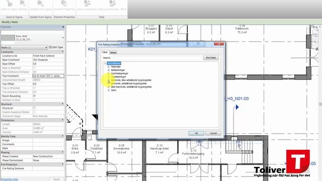
Task: Open the Walls (1) filter dropdown
Action: click(24, 47)
